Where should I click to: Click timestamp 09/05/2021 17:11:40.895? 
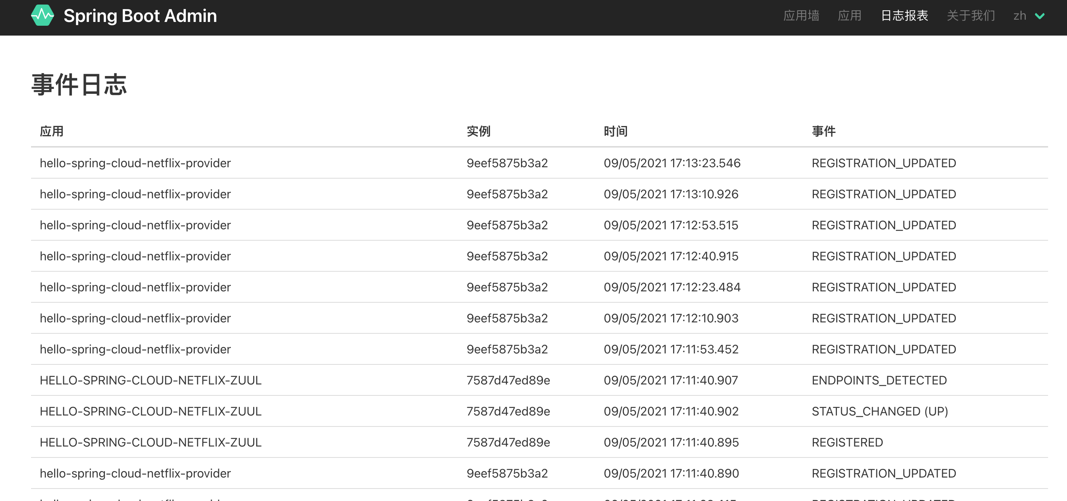[x=671, y=443]
